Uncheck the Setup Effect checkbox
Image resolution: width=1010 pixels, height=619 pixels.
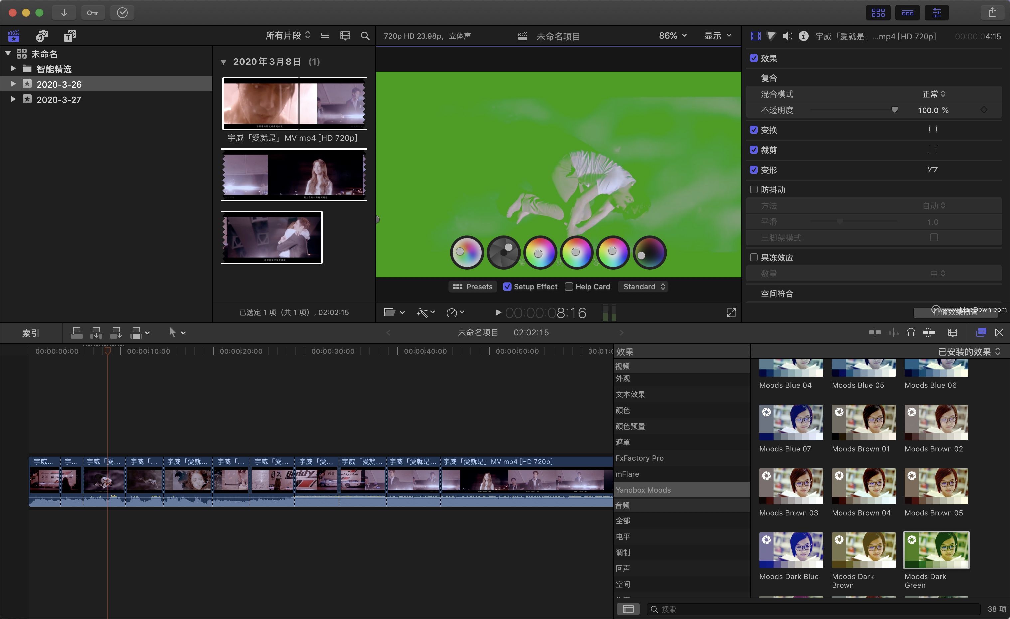tap(507, 286)
